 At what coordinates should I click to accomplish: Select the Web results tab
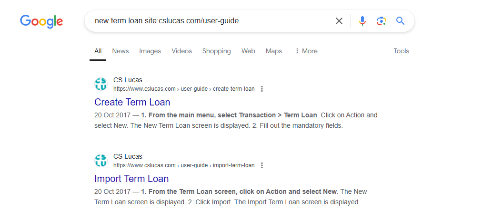coord(248,51)
